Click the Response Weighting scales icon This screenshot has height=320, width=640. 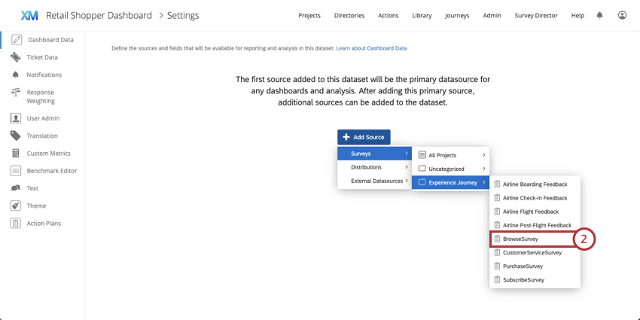tap(16, 93)
